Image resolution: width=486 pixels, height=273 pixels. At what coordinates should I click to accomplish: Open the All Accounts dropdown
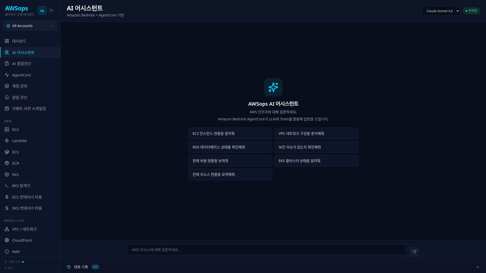[x=30, y=26]
